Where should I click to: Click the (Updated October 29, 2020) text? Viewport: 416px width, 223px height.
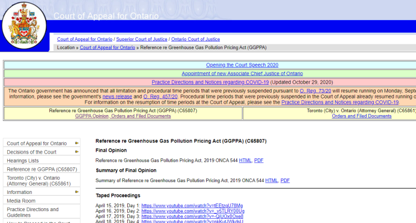[x=302, y=82]
